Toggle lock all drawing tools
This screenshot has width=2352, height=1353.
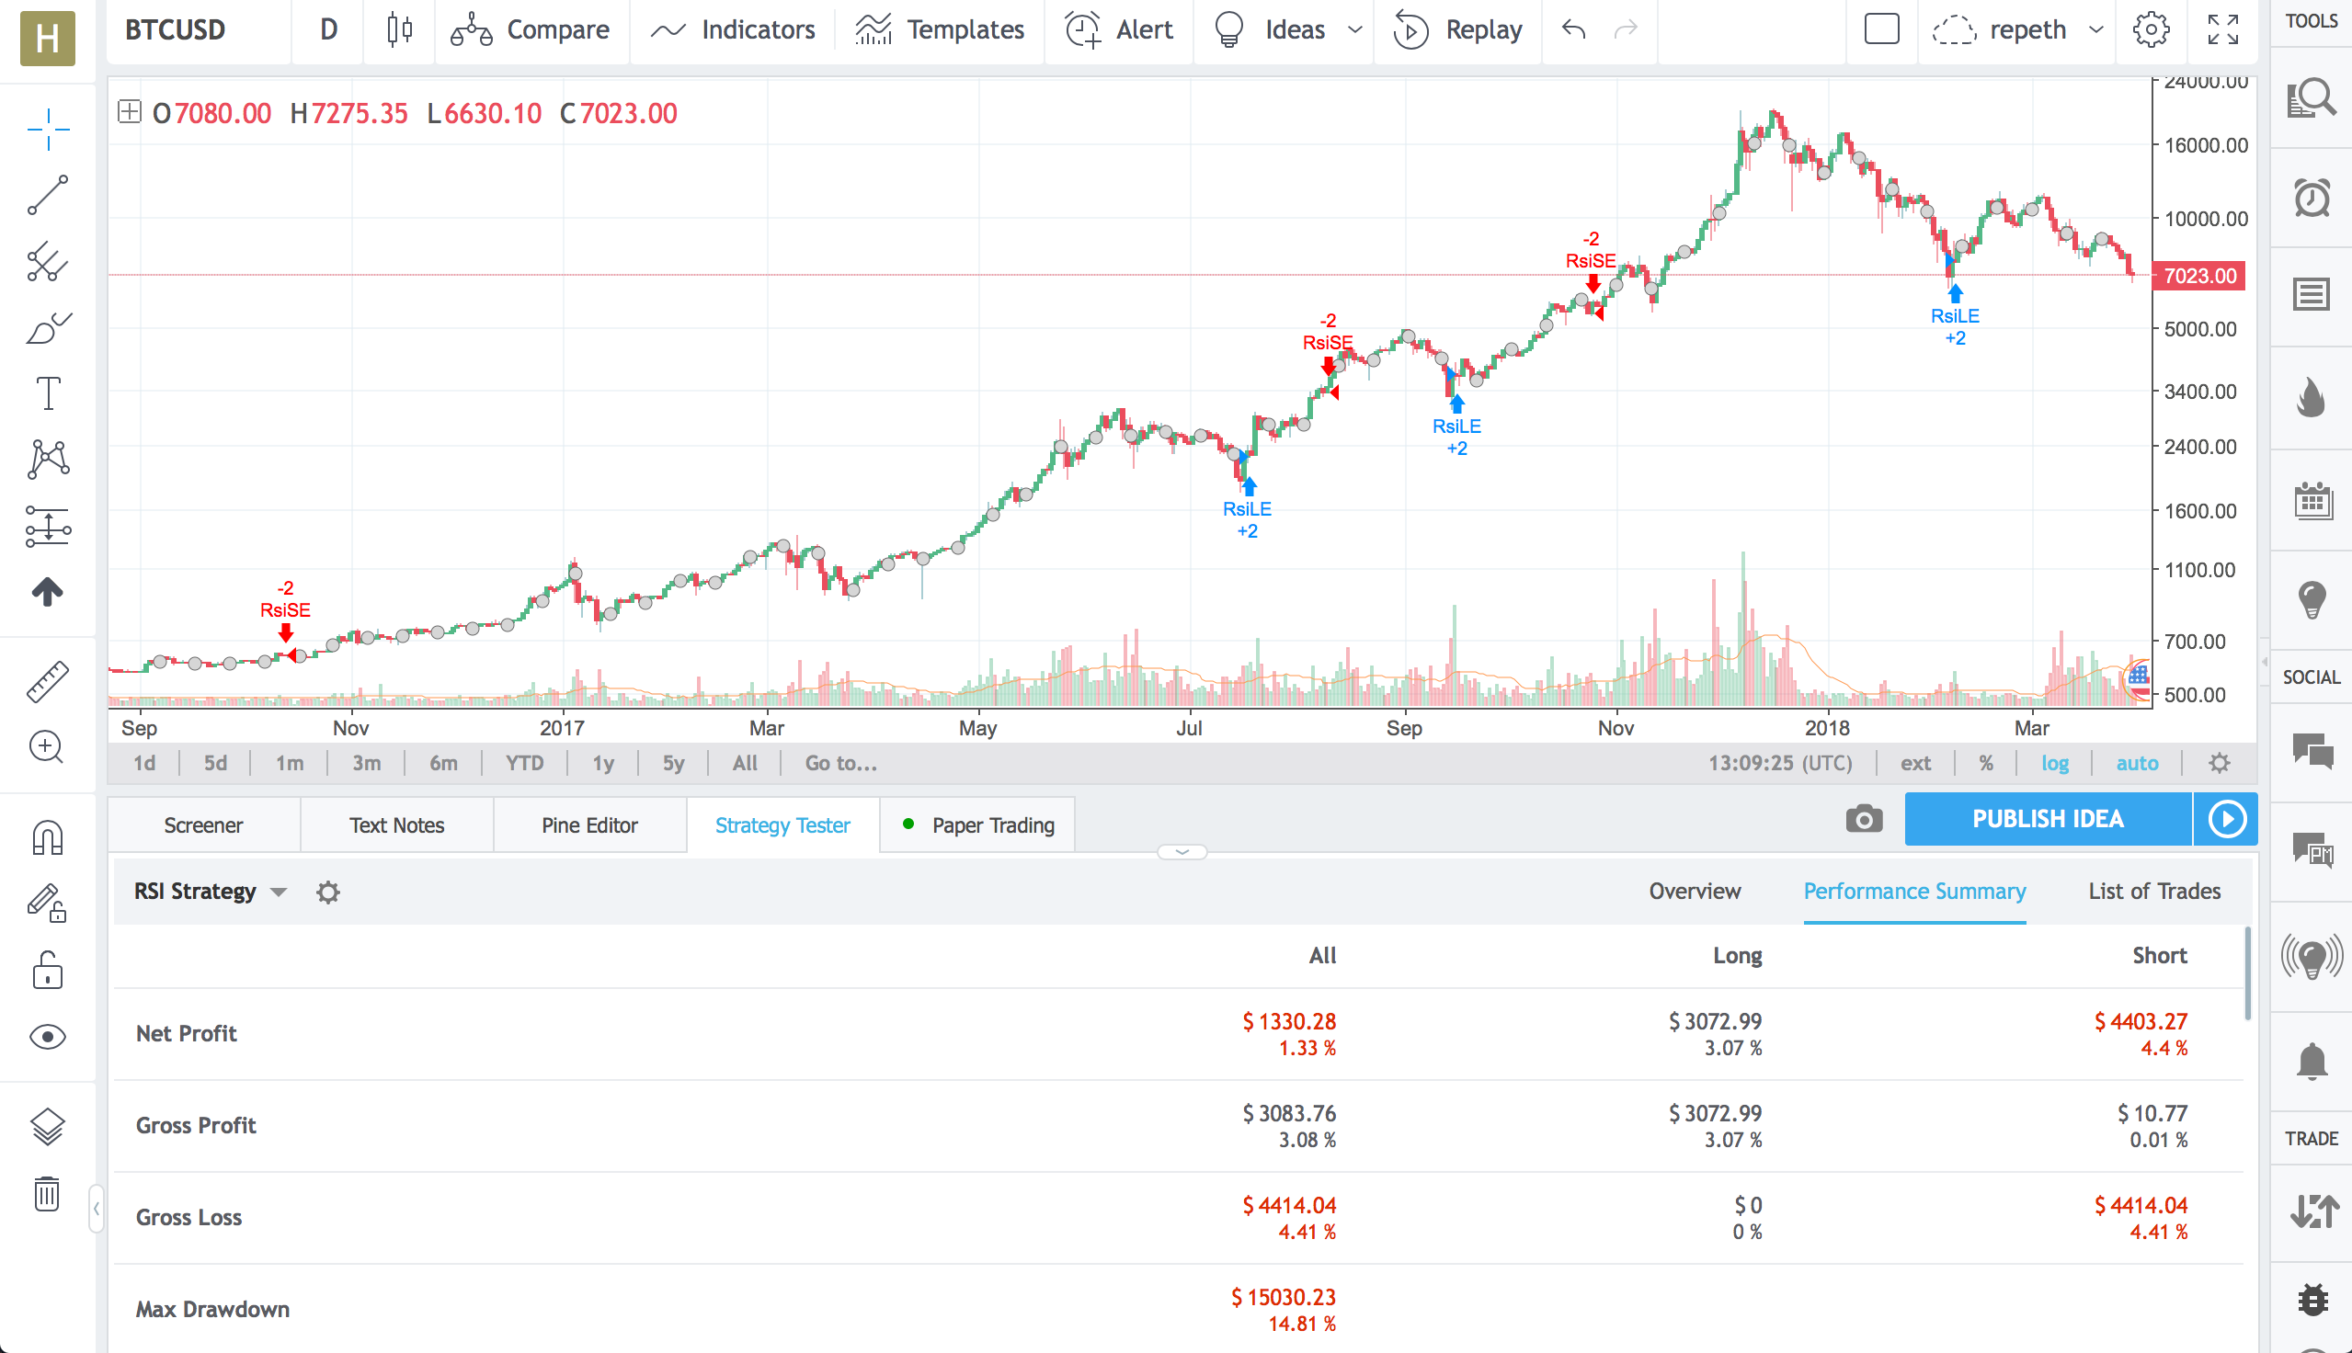[48, 970]
